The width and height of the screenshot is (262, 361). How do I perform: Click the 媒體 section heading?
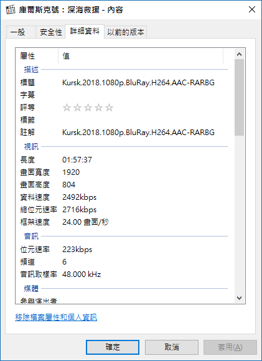point(31,288)
